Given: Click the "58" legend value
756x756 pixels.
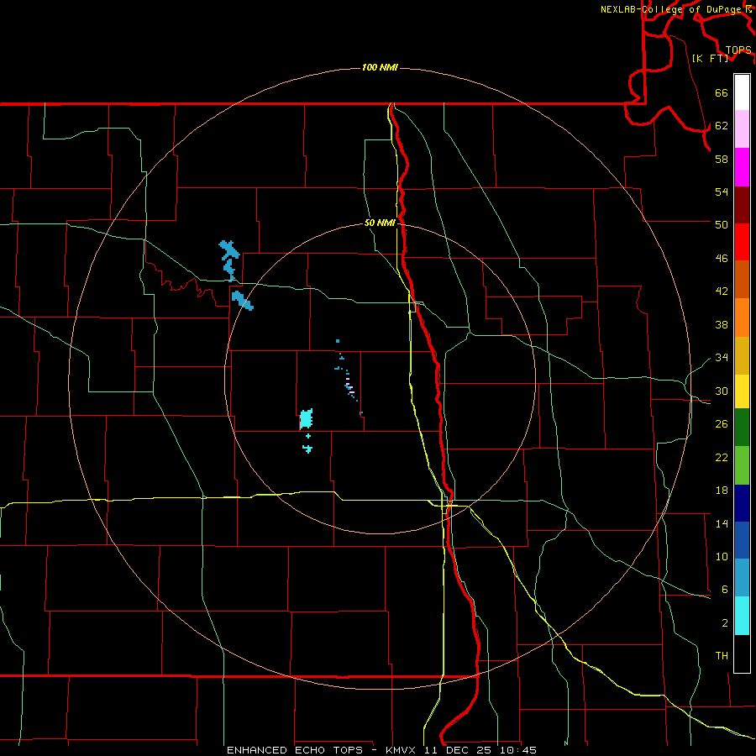Looking at the screenshot, I should pyautogui.click(x=722, y=159).
